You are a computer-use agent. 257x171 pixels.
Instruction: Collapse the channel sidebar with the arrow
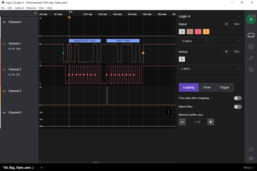[36, 13]
